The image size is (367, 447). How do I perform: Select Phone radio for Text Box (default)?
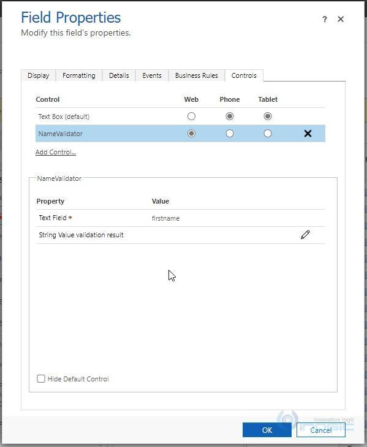pos(229,117)
